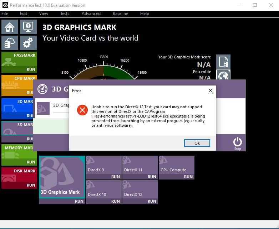The image size is (279, 229).
Task: Click the 8100 gauge label
Action: 65,73
